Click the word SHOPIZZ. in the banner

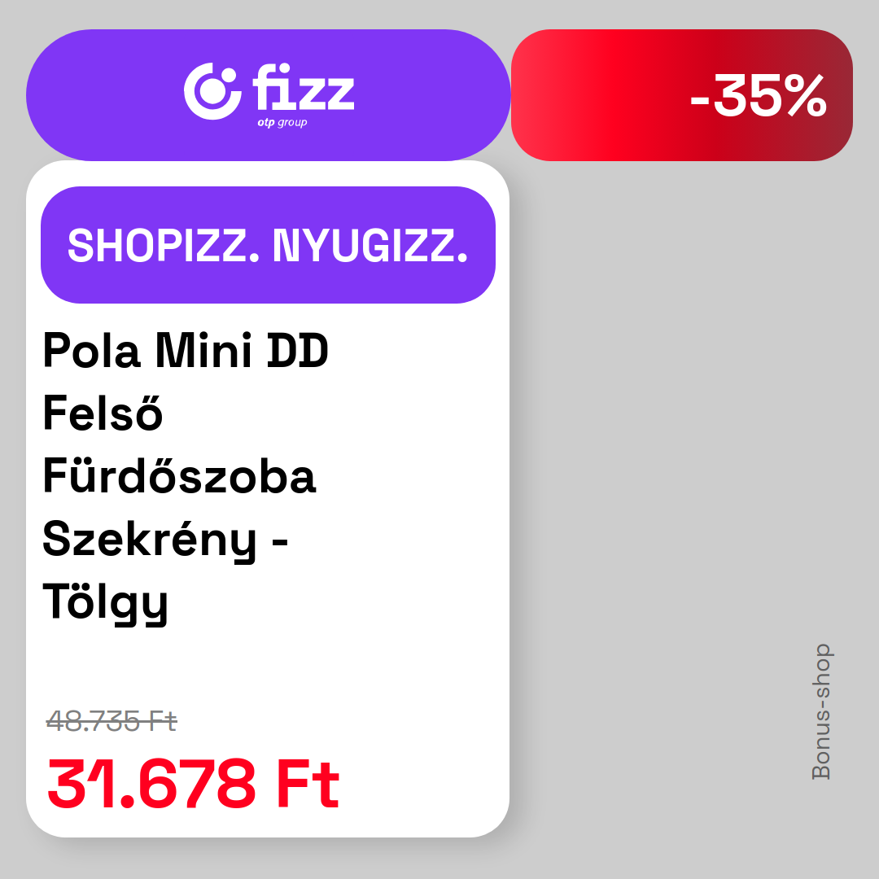(x=164, y=246)
